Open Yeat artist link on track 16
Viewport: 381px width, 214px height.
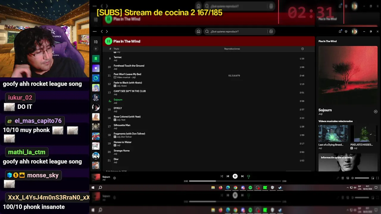tap(123, 120)
